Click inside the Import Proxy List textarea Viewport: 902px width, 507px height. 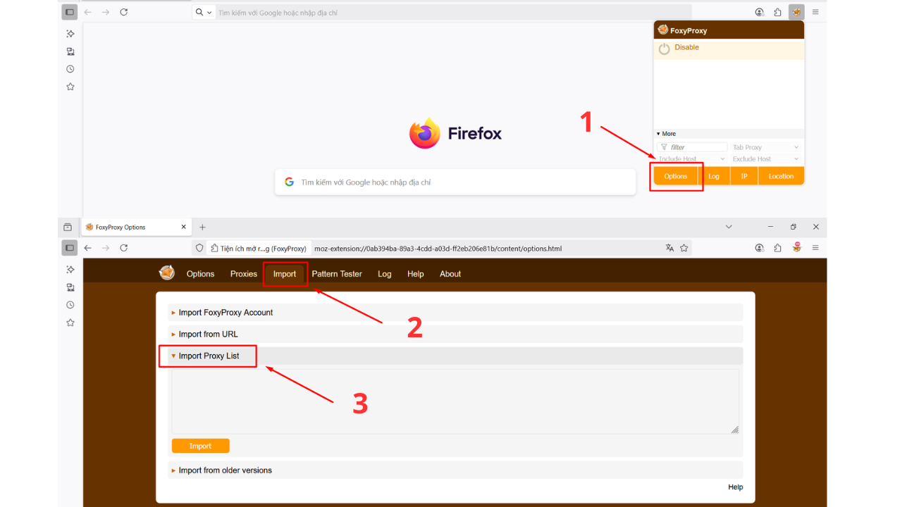click(455, 401)
